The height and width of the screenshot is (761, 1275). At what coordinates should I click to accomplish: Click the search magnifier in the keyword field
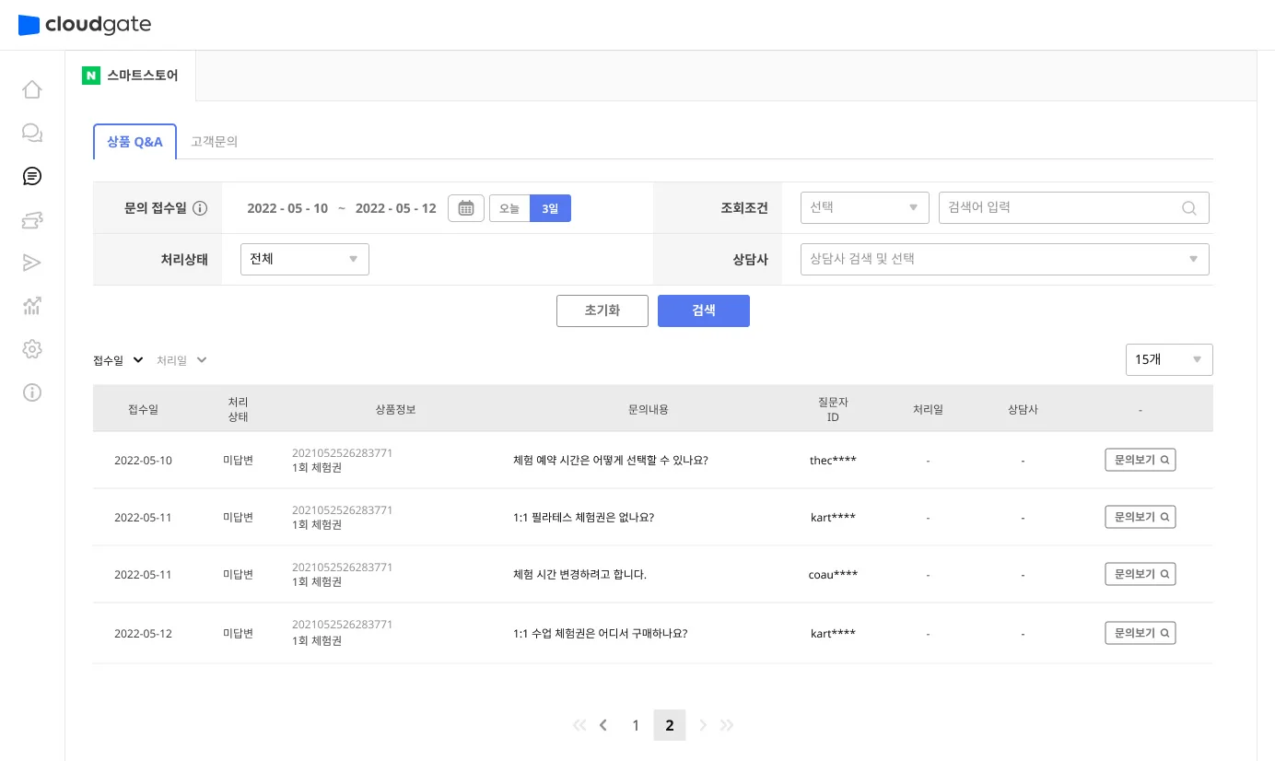pos(1188,207)
